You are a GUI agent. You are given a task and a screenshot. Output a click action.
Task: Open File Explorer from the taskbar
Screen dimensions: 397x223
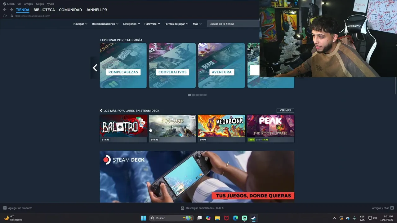coord(217,218)
